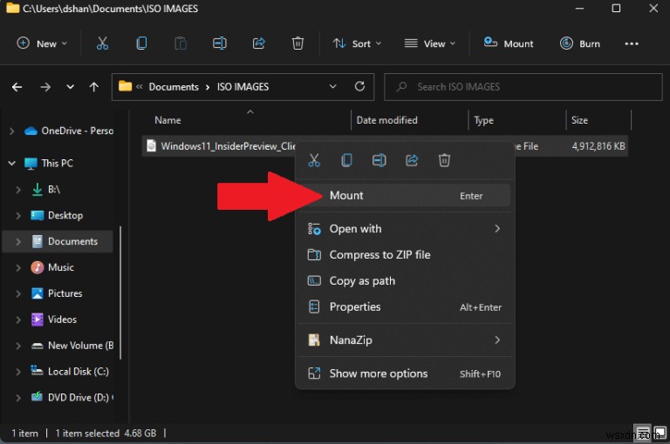670x444 pixels.
Task: Open Properties from the context menu
Action: pyautogui.click(x=405, y=306)
